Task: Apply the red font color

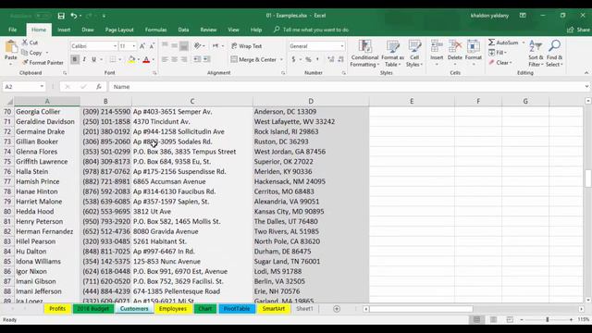Action: [x=146, y=59]
